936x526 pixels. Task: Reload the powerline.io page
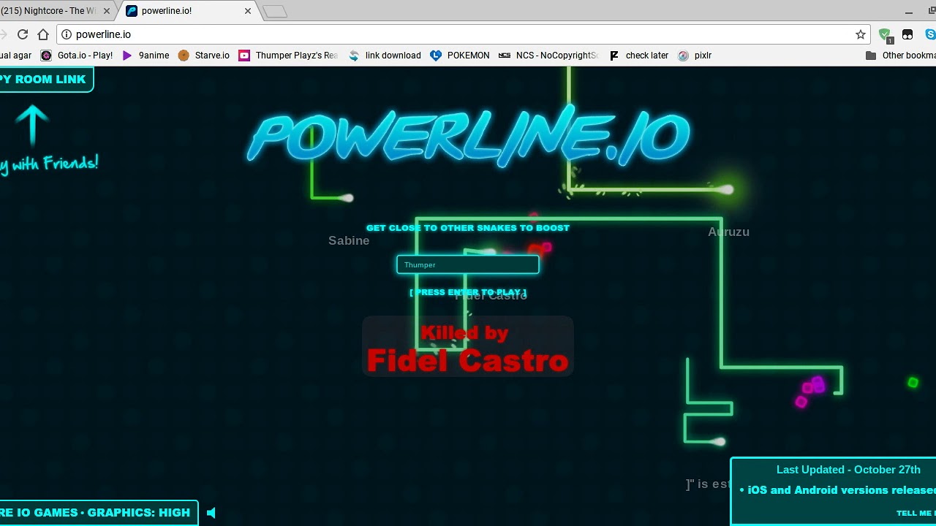point(23,34)
